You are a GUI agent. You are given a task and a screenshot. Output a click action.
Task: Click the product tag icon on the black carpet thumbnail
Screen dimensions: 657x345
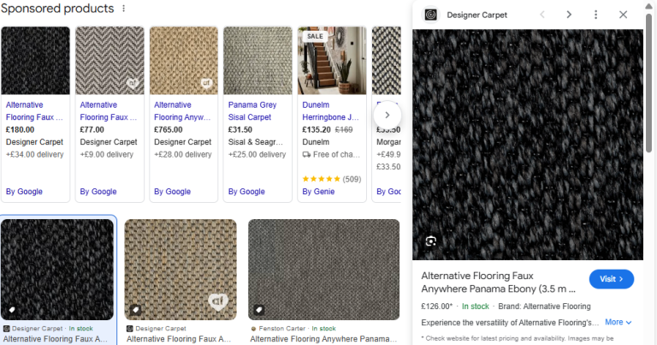pos(13,309)
